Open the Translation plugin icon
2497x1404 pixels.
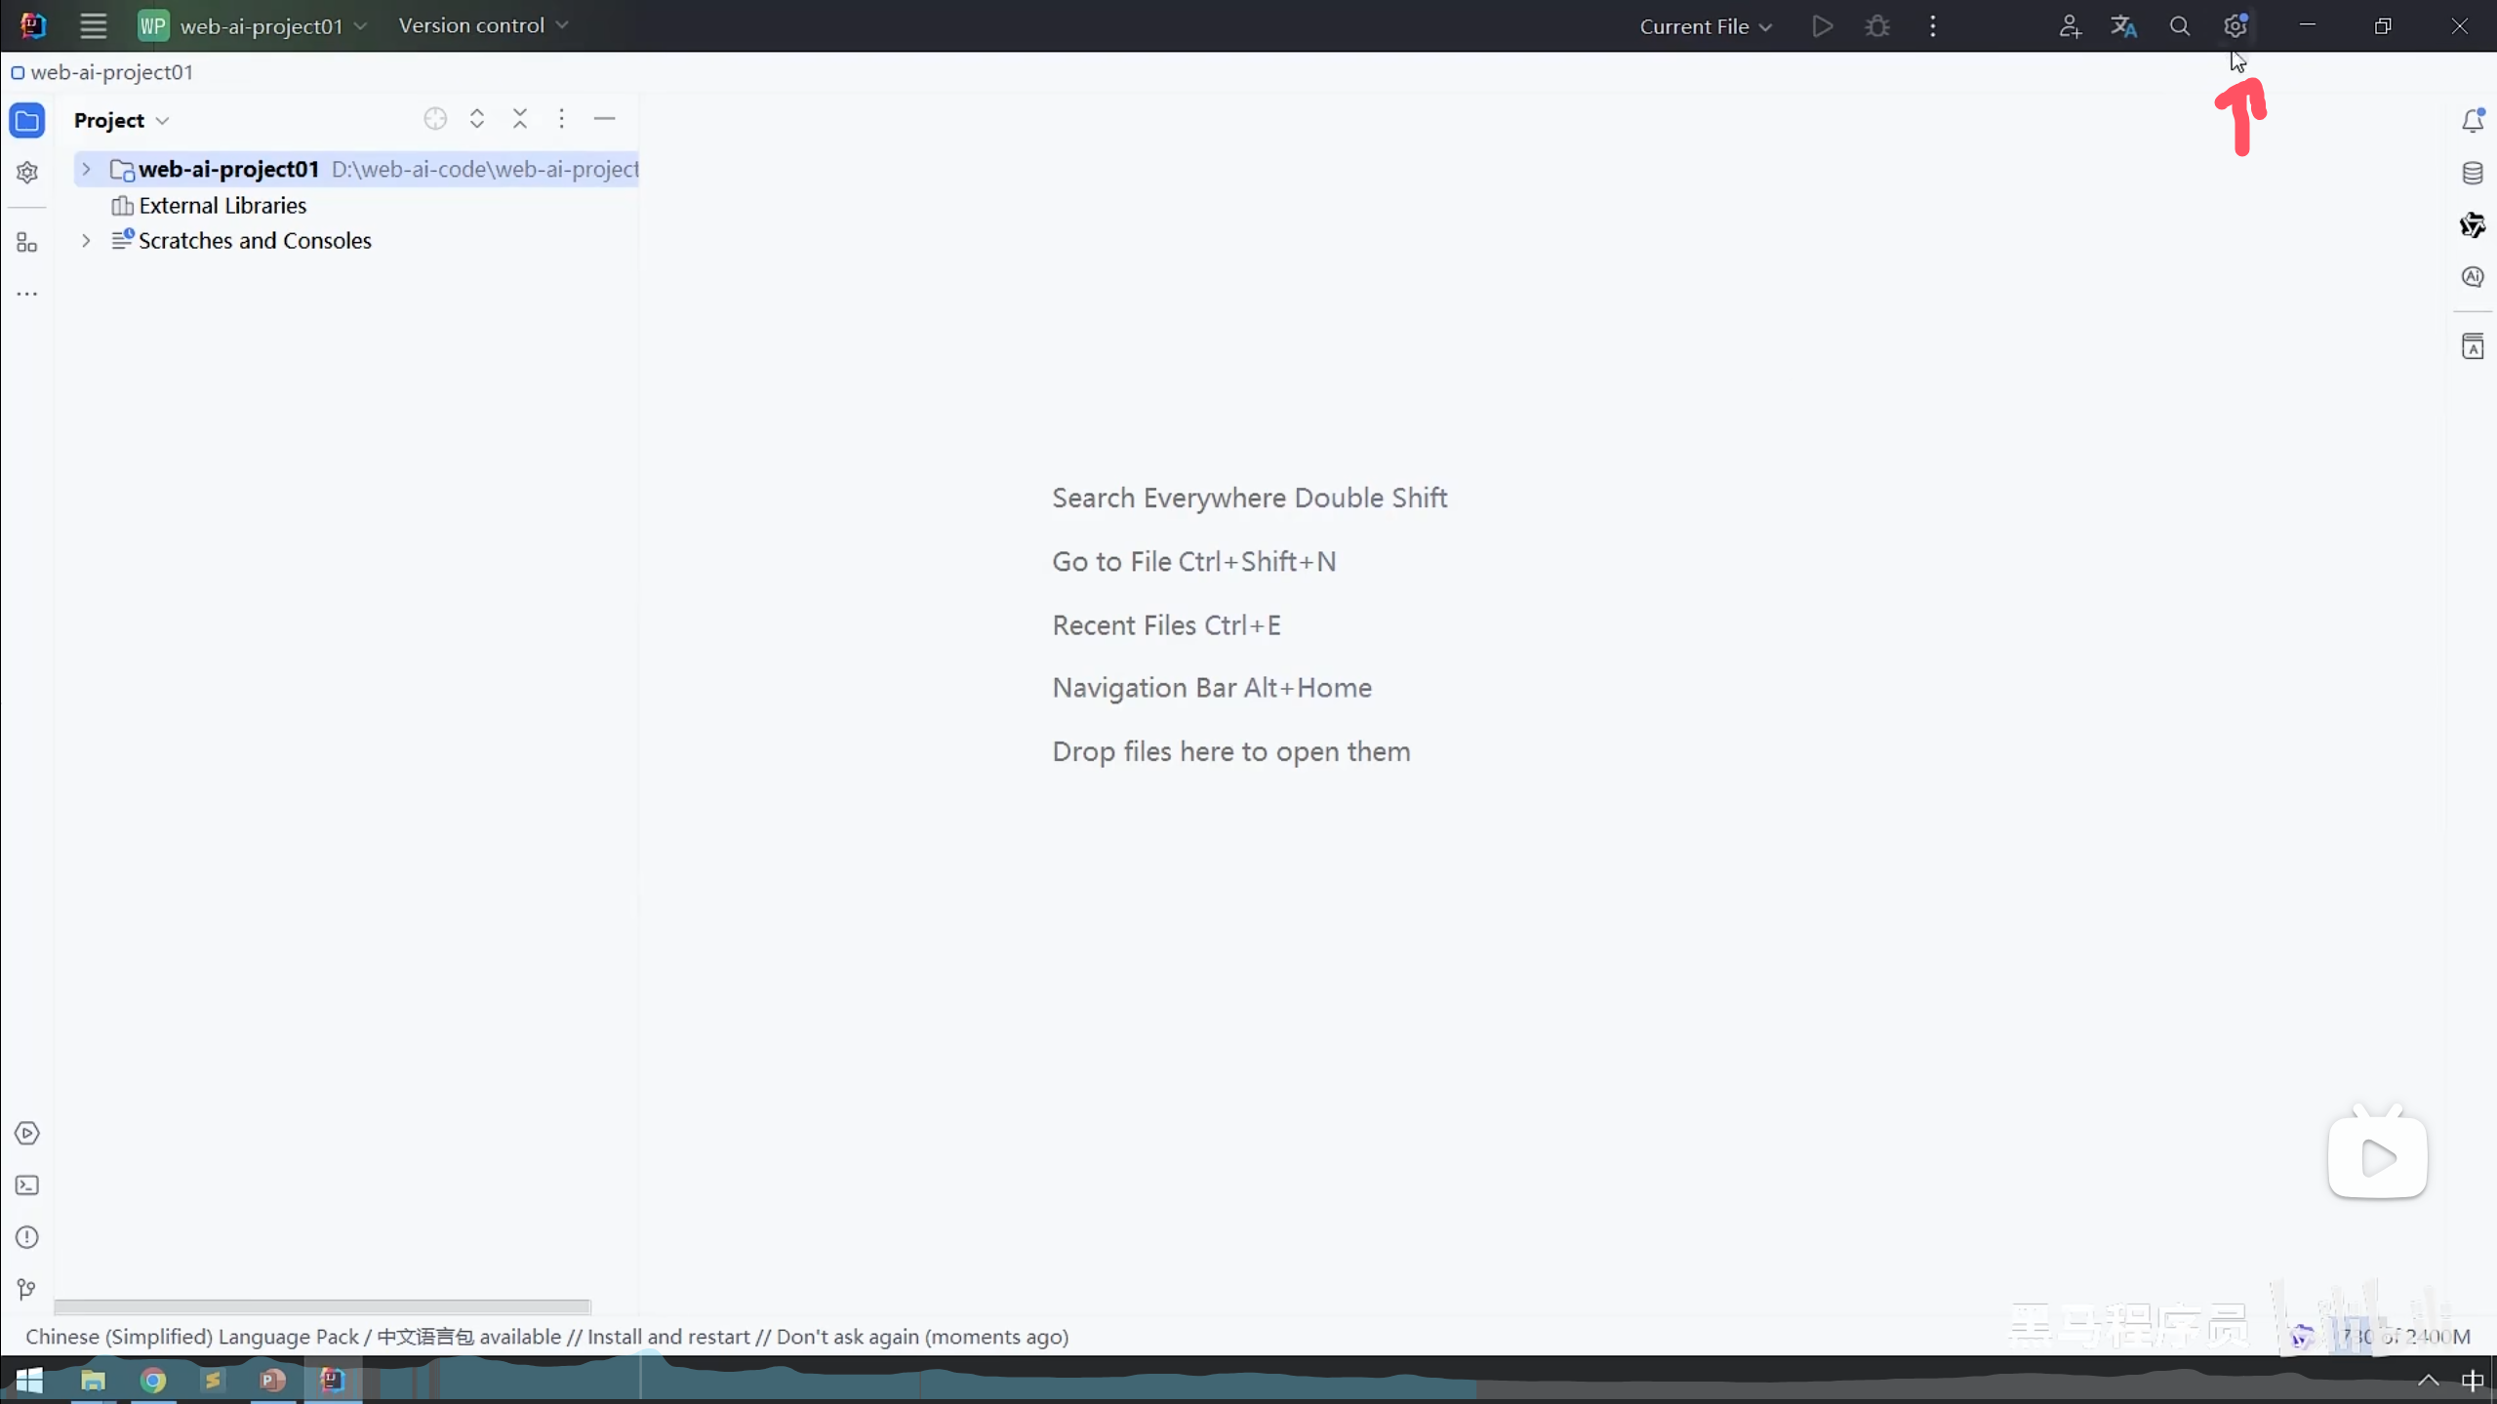coord(2123,26)
